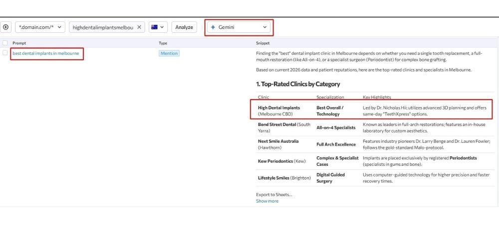
Task: Select the Kew Periodontics clinic cell
Action: (281, 161)
